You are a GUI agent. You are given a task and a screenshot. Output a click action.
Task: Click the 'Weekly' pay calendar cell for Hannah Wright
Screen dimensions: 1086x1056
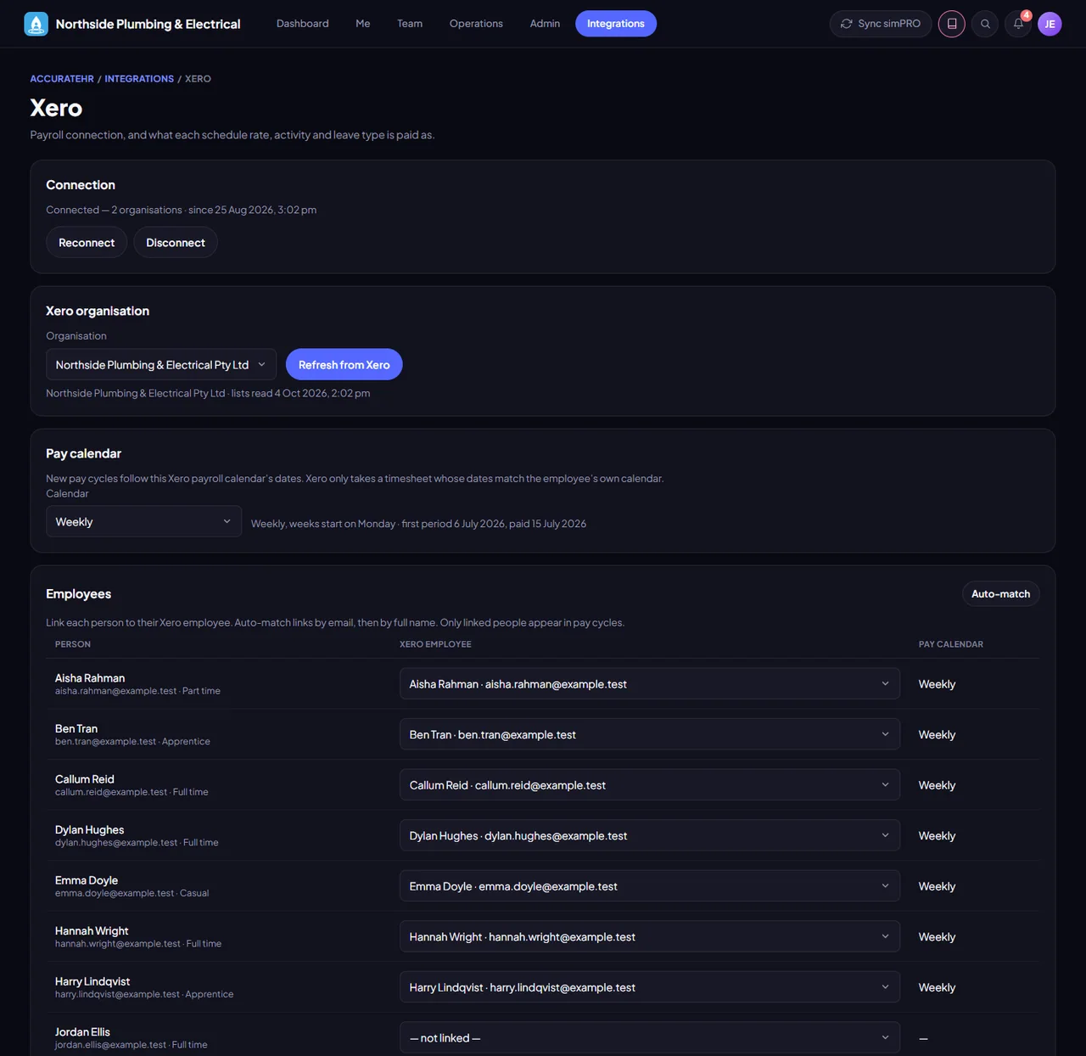(937, 937)
